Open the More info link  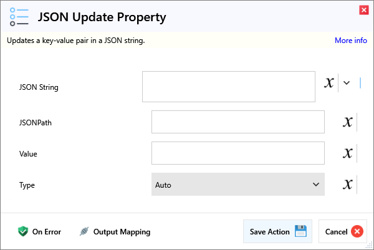[350, 41]
